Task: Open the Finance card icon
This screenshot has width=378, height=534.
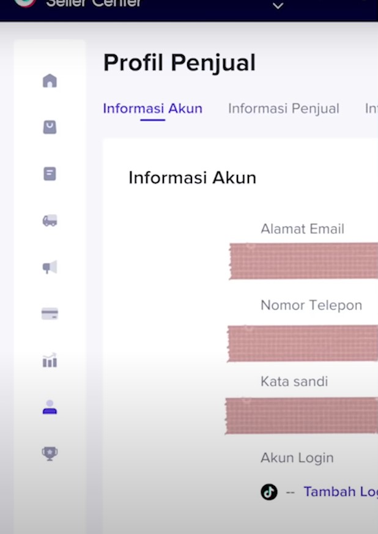Action: point(50,314)
